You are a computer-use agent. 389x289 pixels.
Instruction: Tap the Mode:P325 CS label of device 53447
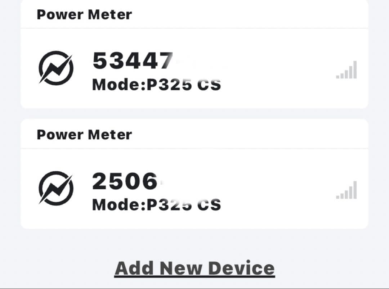point(156,85)
